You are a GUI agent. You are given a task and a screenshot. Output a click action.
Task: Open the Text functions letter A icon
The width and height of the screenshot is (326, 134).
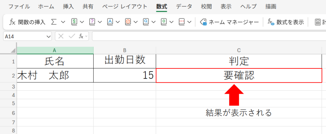point(110,22)
